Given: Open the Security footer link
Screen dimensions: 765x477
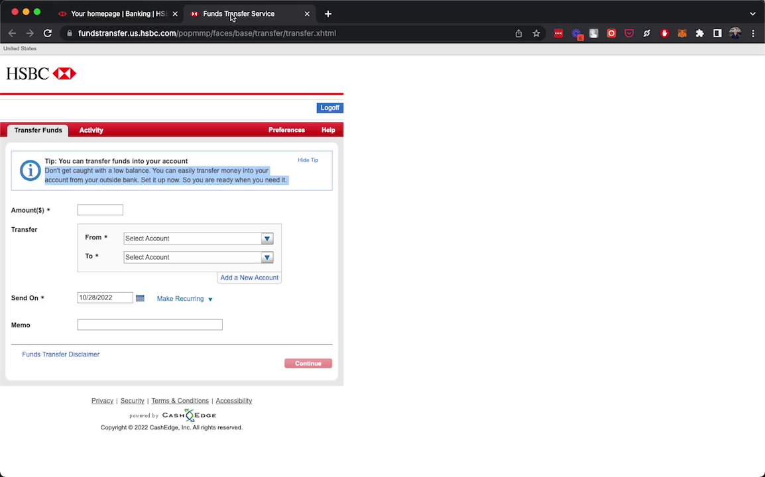Looking at the screenshot, I should [x=132, y=401].
